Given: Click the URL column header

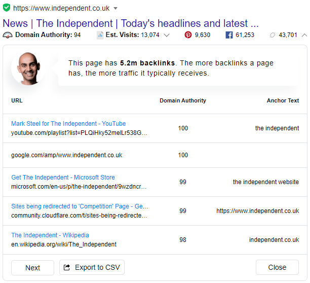Looking at the screenshot, I should (x=17, y=100).
